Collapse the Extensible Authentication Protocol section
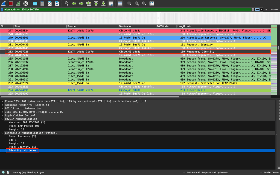Screen dimensions: 280x175 pos(2,133)
